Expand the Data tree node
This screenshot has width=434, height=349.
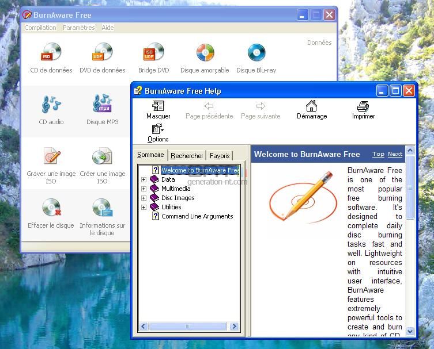(x=144, y=180)
